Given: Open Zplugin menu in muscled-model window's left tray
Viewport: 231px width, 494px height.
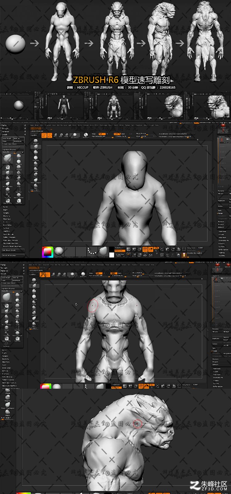Looking at the screenshot, I should tap(4, 268).
